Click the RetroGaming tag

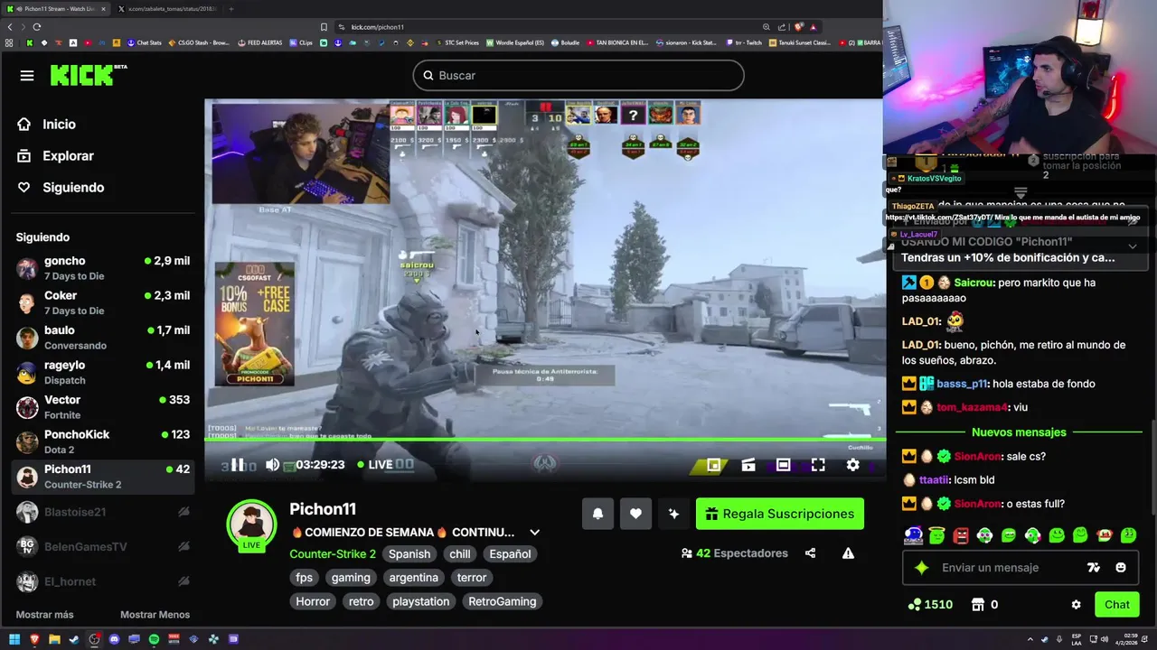tap(503, 601)
